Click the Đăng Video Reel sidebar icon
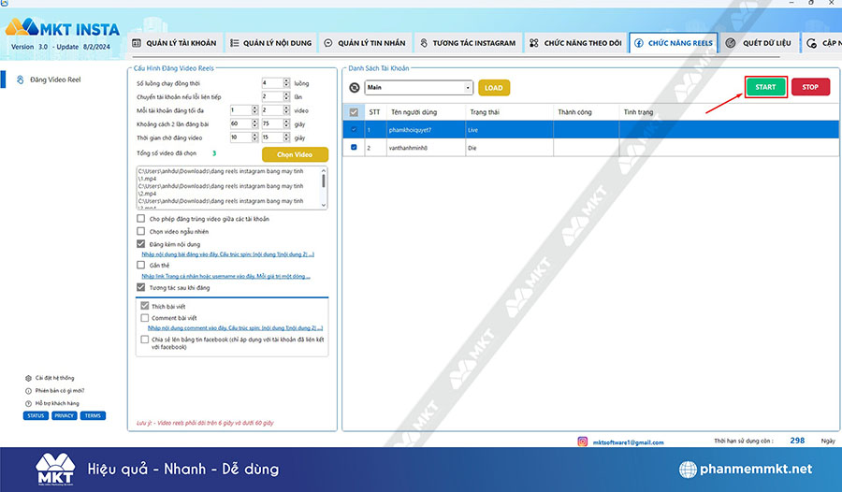842x492 pixels. pyautogui.click(x=20, y=80)
